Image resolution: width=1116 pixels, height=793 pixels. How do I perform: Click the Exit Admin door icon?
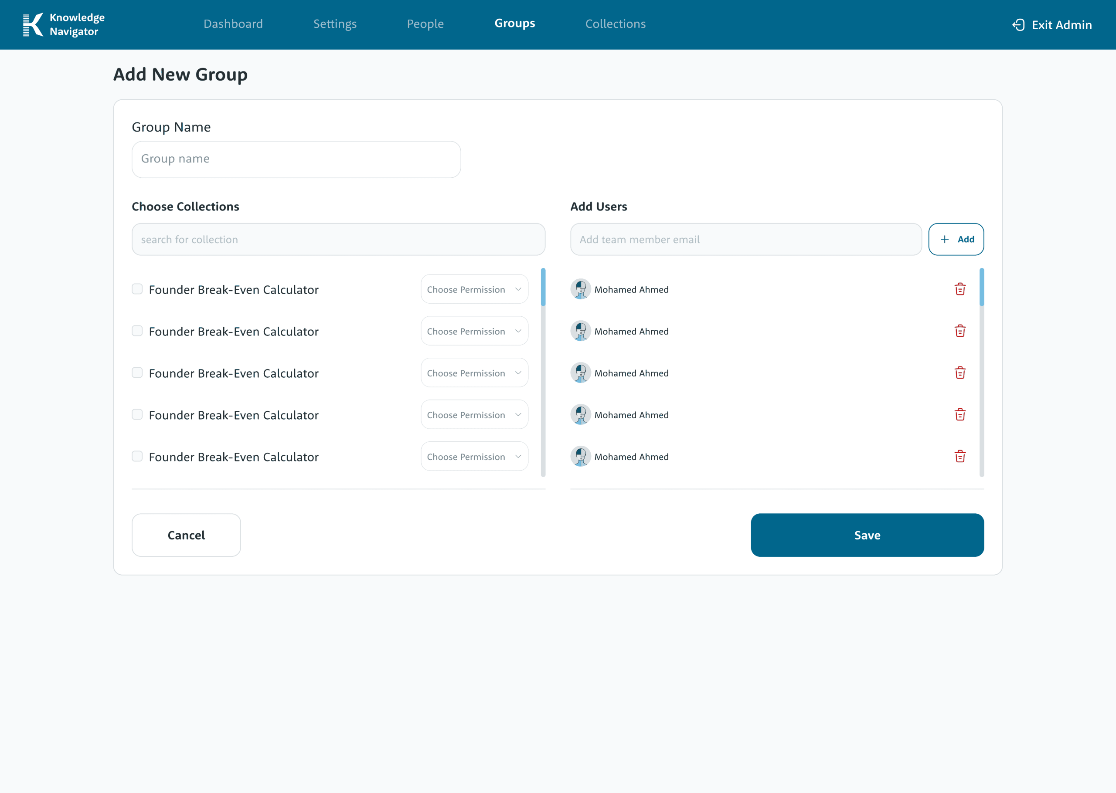(1018, 25)
